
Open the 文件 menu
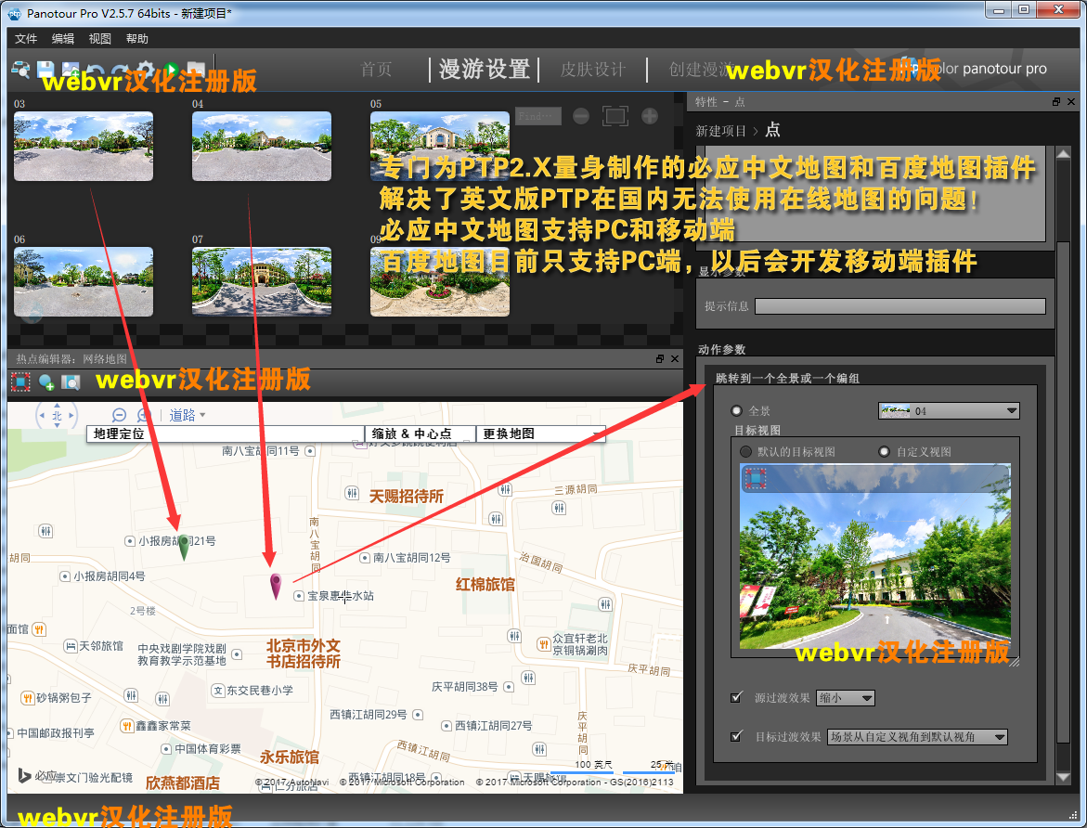pyautogui.click(x=26, y=39)
